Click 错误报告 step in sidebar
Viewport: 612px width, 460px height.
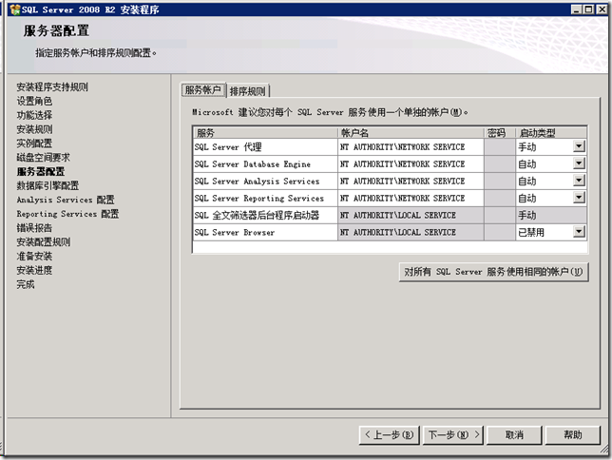click(x=34, y=228)
